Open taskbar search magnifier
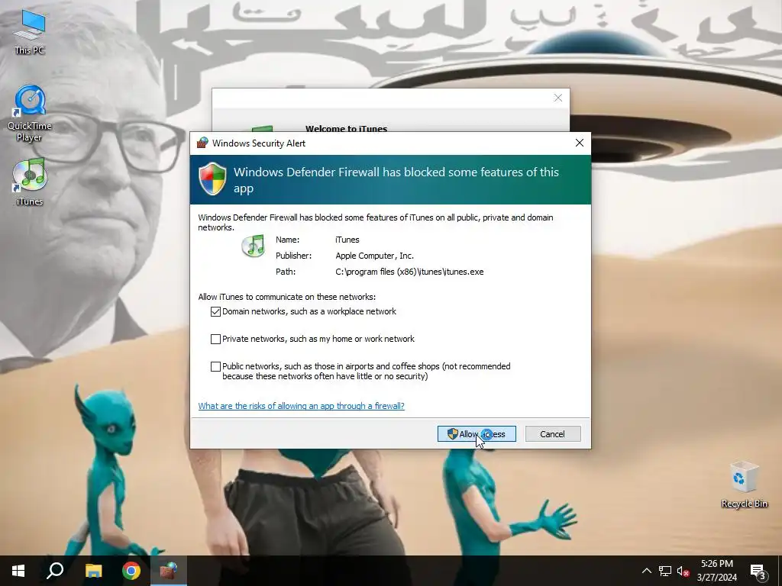Viewport: 782px width, 586px height. coord(55,571)
